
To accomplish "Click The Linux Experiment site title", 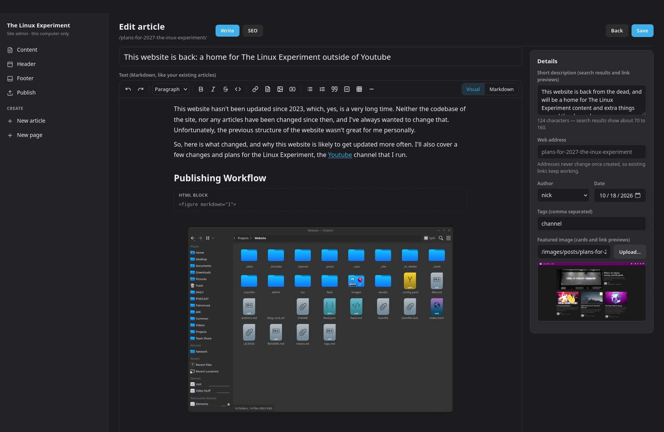I will coord(39,25).
